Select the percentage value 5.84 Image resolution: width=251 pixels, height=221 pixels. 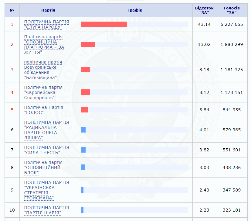204,110
